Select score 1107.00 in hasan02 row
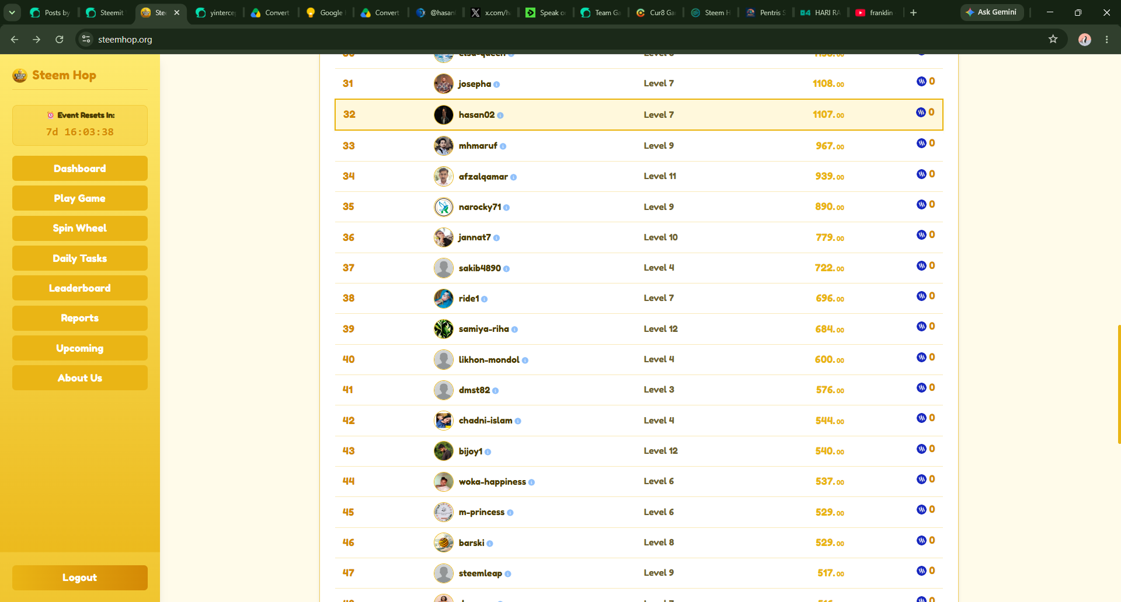 [x=828, y=115]
